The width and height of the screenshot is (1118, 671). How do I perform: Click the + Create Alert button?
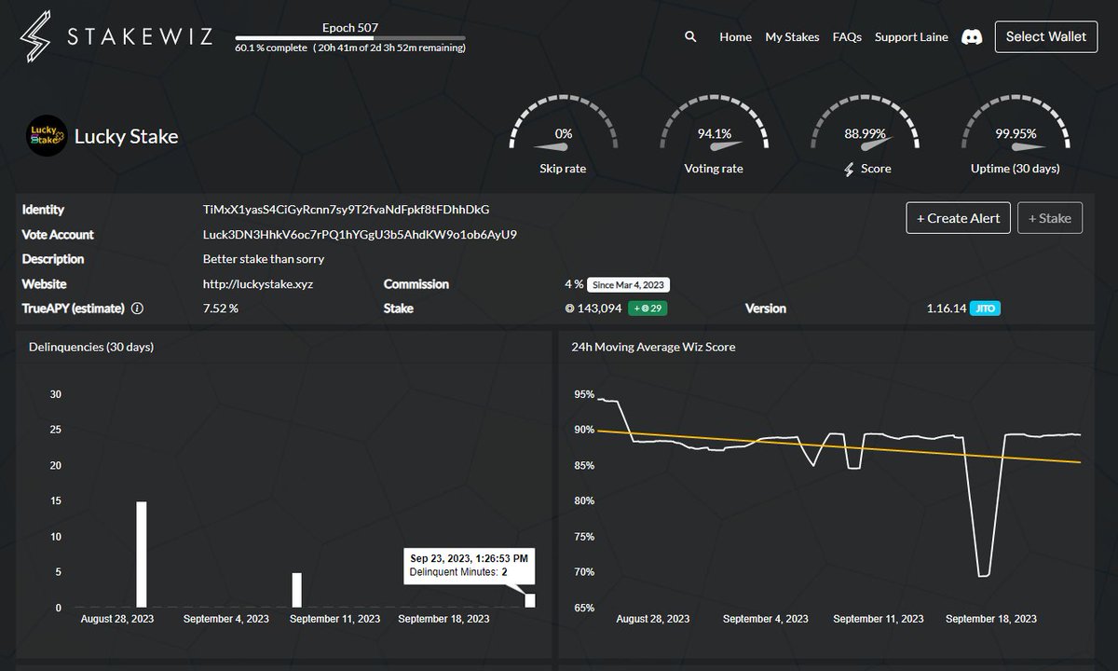[958, 218]
